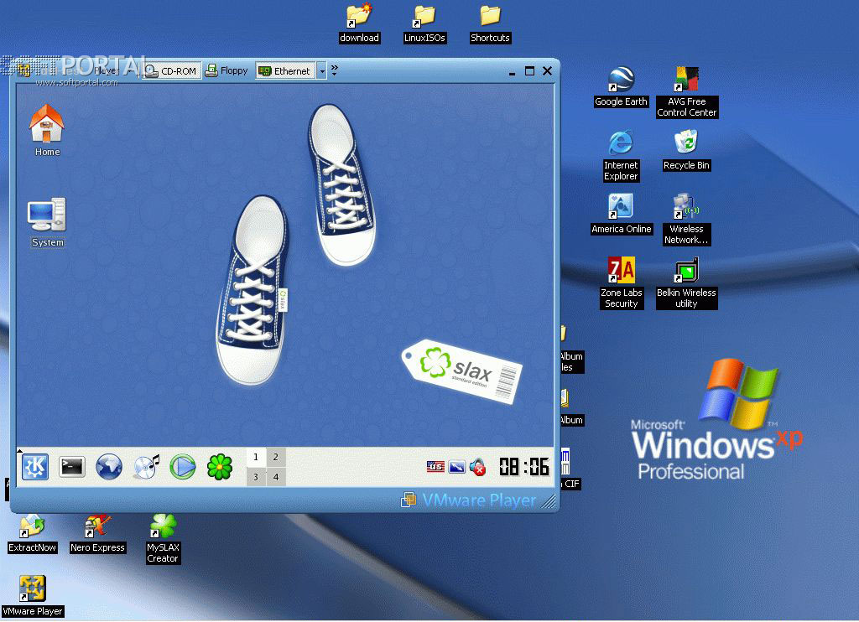Viewport: 859px width, 622px height.
Task: Maximize the VMware Player window
Action: pyautogui.click(x=529, y=70)
